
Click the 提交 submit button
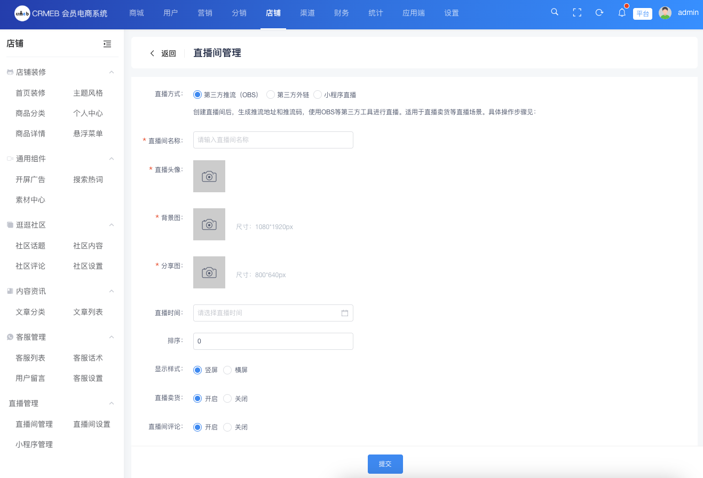(385, 464)
